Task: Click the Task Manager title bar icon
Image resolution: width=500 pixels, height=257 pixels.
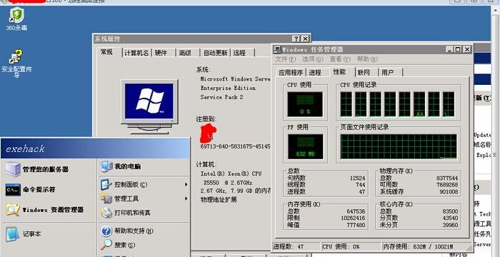Action: click(x=277, y=49)
